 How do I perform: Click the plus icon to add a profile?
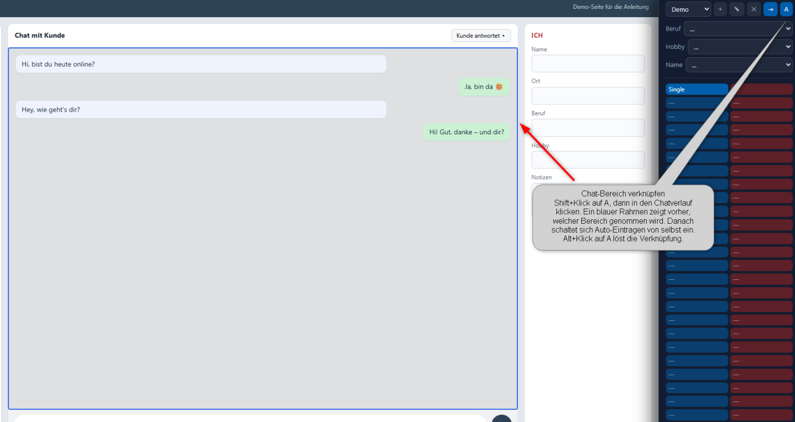[720, 9]
